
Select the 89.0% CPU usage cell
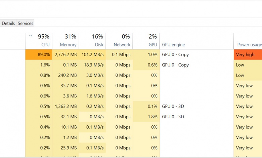39,54
